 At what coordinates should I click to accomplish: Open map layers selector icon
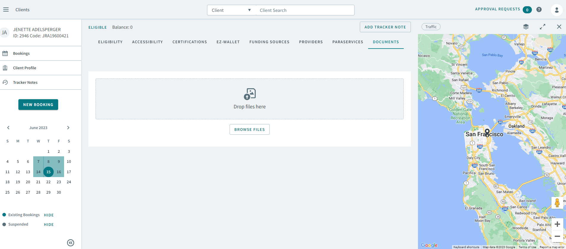526,27
